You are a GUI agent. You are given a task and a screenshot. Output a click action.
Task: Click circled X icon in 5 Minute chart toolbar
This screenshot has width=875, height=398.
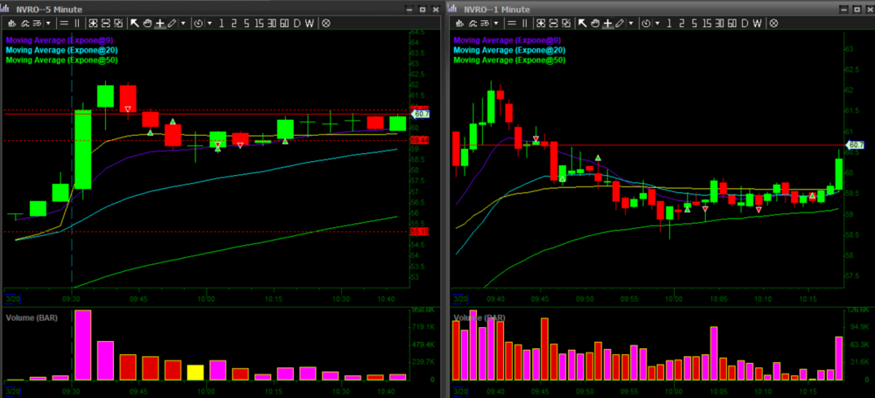pos(325,24)
